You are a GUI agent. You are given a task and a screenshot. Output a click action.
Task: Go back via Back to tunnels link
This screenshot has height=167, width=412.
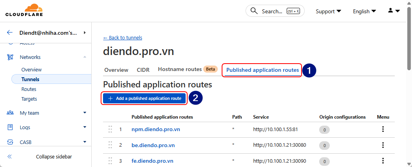coord(123,37)
